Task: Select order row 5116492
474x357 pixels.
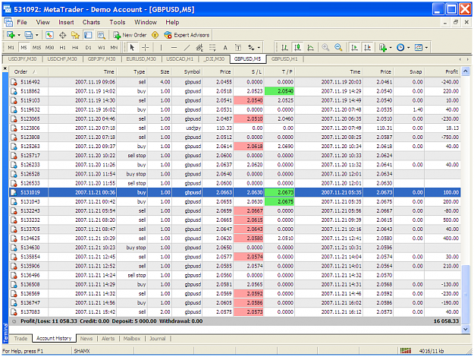Action: 235,82
